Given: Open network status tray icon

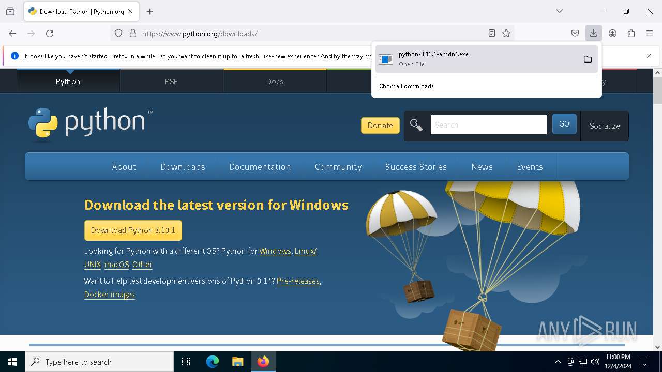Looking at the screenshot, I should click(583, 362).
